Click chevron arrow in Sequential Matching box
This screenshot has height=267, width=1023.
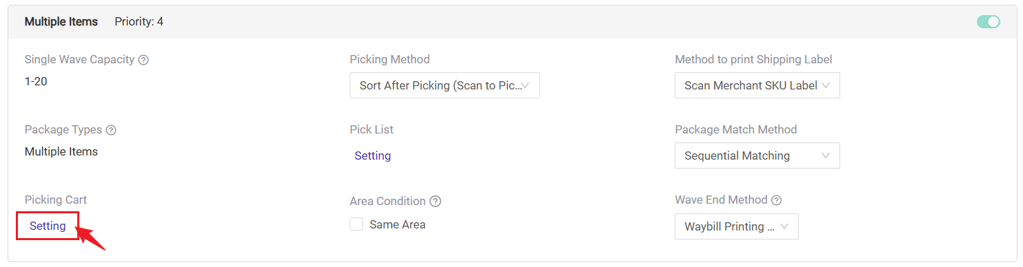[x=826, y=156]
